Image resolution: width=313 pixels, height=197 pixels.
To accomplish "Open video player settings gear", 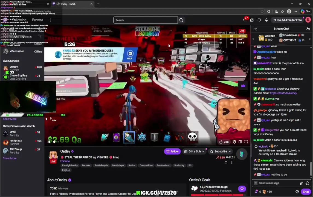I will (x=234, y=142).
